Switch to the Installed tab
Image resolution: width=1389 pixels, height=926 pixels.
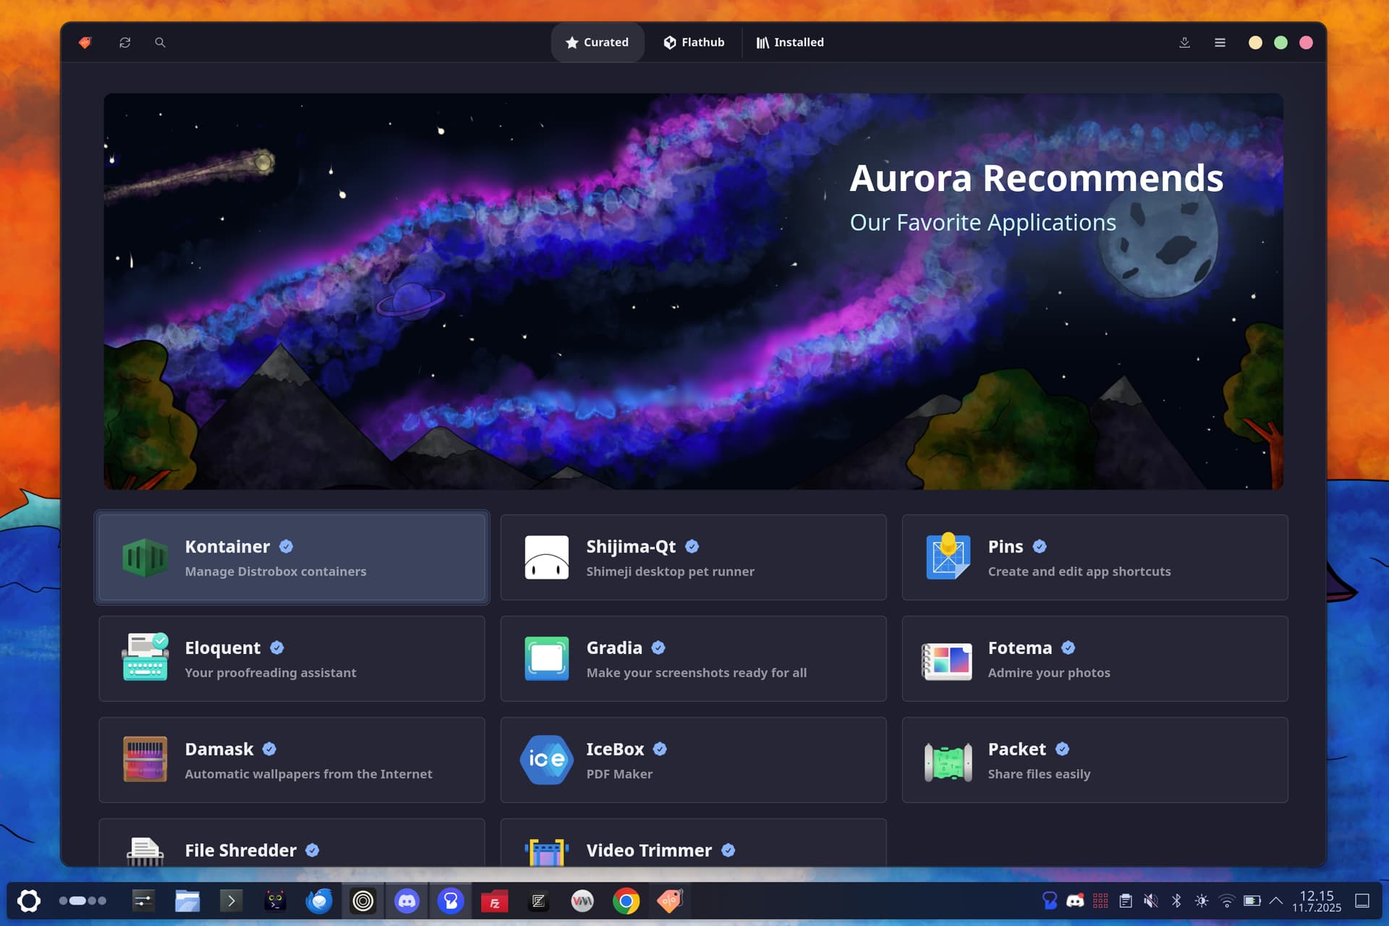pos(790,43)
